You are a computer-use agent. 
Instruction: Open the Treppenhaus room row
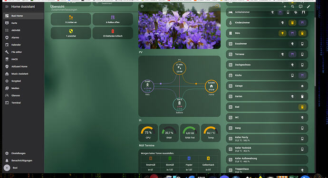point(267,169)
